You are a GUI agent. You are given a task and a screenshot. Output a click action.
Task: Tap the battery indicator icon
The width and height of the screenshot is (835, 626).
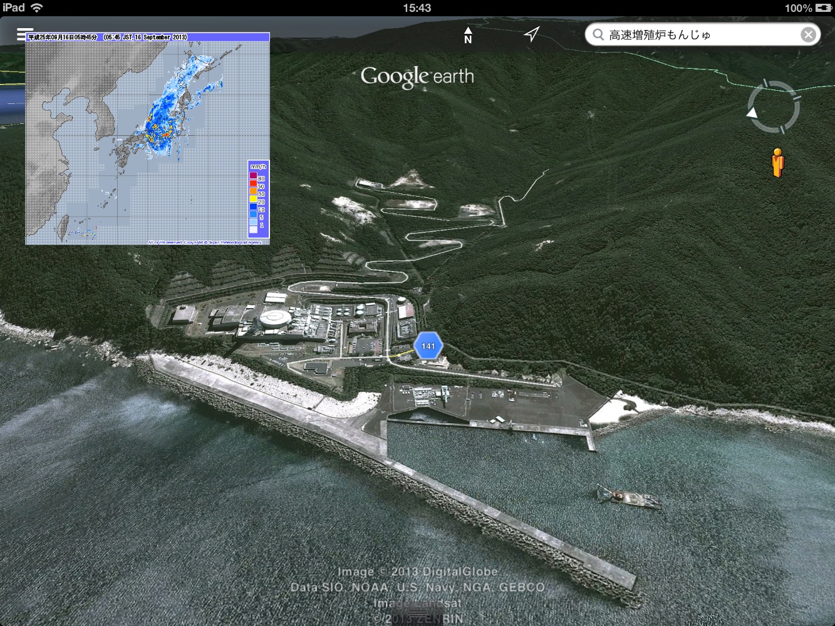(x=824, y=8)
